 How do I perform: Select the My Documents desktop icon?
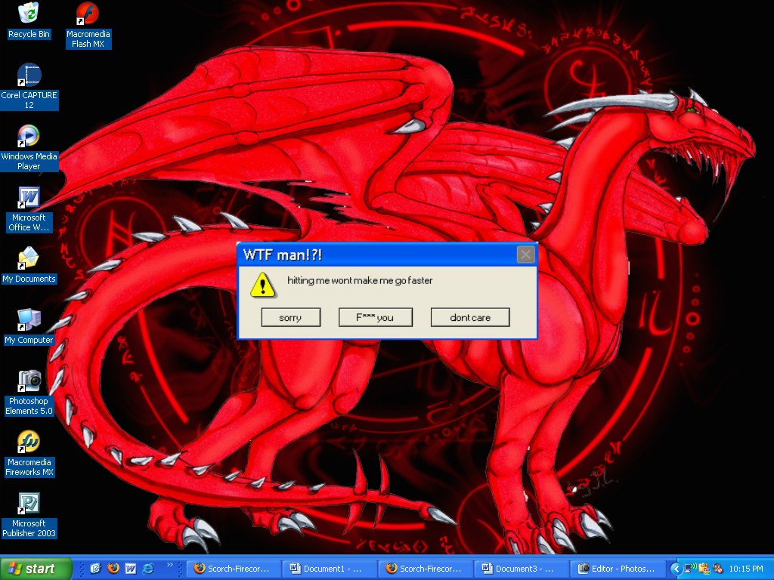pyautogui.click(x=29, y=265)
